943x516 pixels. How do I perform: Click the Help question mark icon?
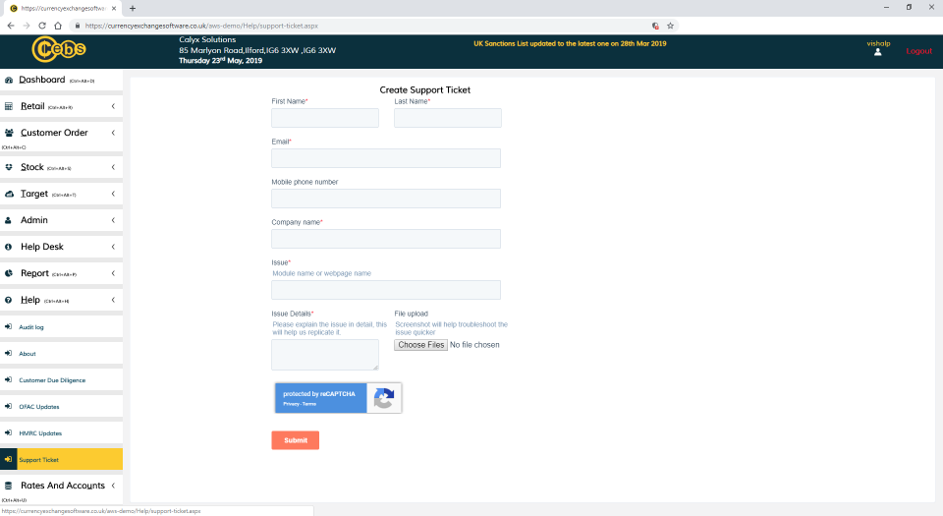click(9, 300)
